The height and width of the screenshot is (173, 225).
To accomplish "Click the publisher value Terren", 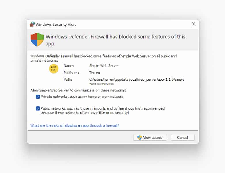I will pyautogui.click(x=94, y=73).
